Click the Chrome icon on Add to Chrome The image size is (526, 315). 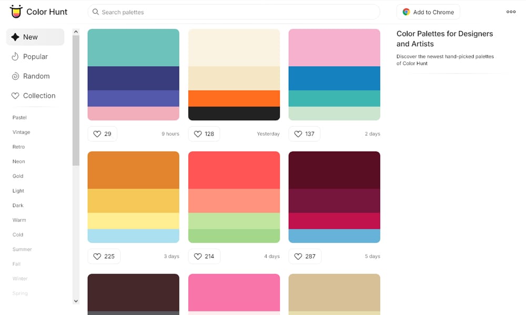pyautogui.click(x=406, y=11)
